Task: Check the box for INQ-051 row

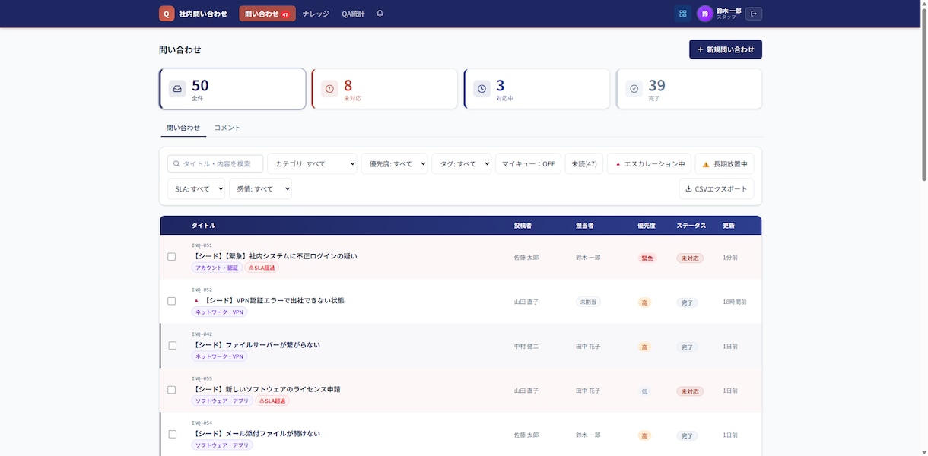Action: click(x=172, y=257)
